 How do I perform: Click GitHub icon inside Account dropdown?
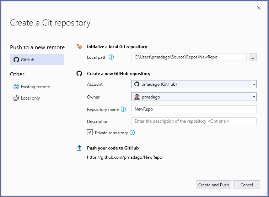click(x=137, y=84)
